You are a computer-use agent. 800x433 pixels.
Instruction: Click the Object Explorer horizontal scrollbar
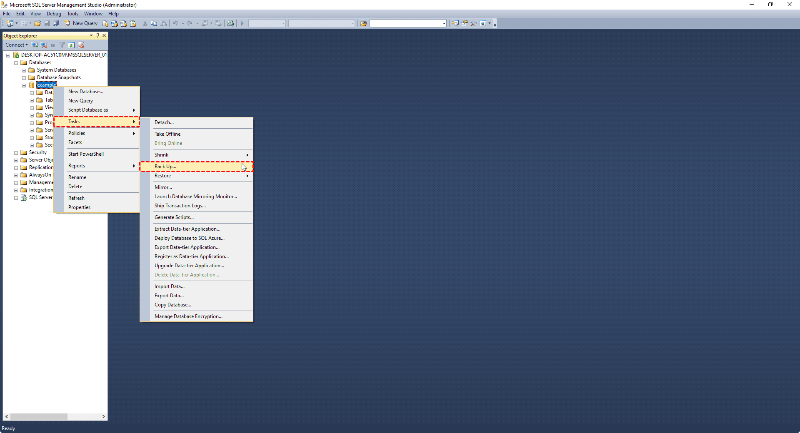55,416
